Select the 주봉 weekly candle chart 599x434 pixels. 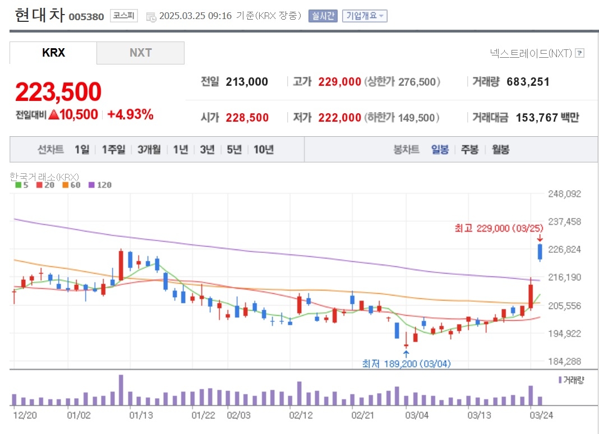470,149
